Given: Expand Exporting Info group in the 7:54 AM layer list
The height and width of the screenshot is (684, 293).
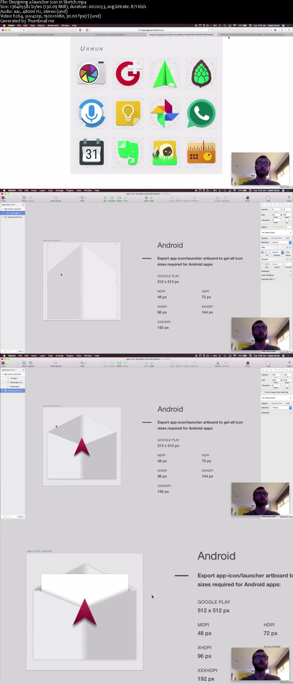Looking at the screenshot, I should click(2, 217).
